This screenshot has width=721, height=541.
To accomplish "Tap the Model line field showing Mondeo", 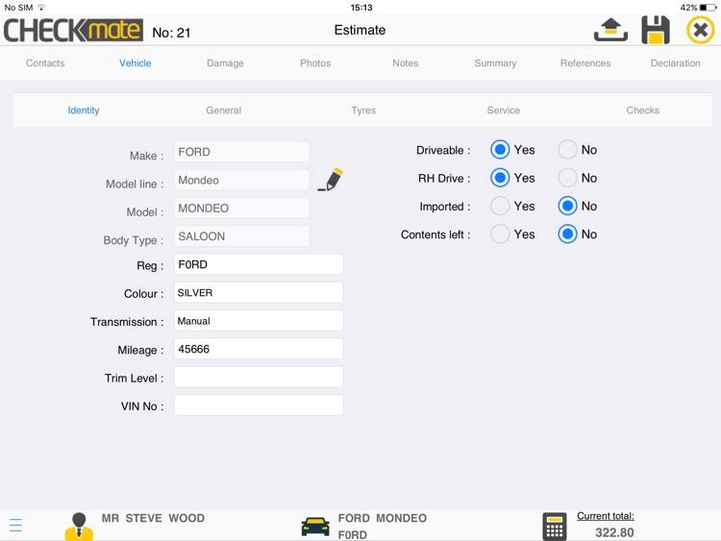I will click(x=242, y=180).
